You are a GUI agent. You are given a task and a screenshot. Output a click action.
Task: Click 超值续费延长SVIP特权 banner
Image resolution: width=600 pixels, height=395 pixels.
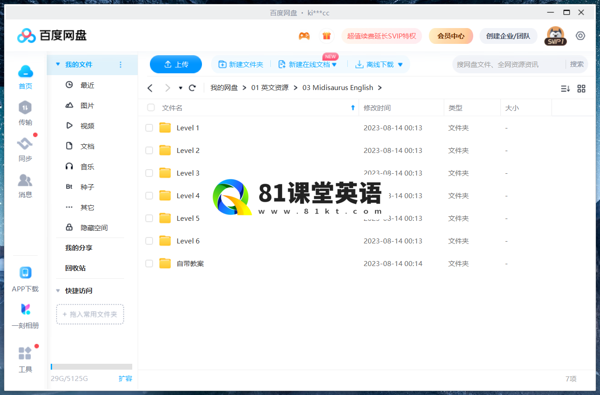[382, 36]
